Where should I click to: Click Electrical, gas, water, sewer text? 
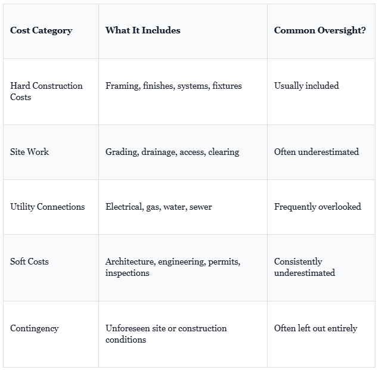159,207
